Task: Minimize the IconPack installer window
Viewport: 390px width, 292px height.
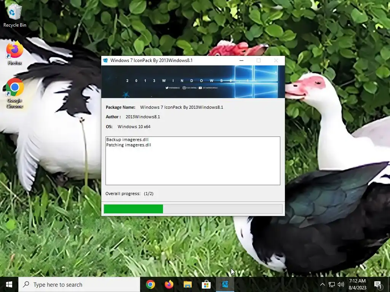Action: [241, 60]
